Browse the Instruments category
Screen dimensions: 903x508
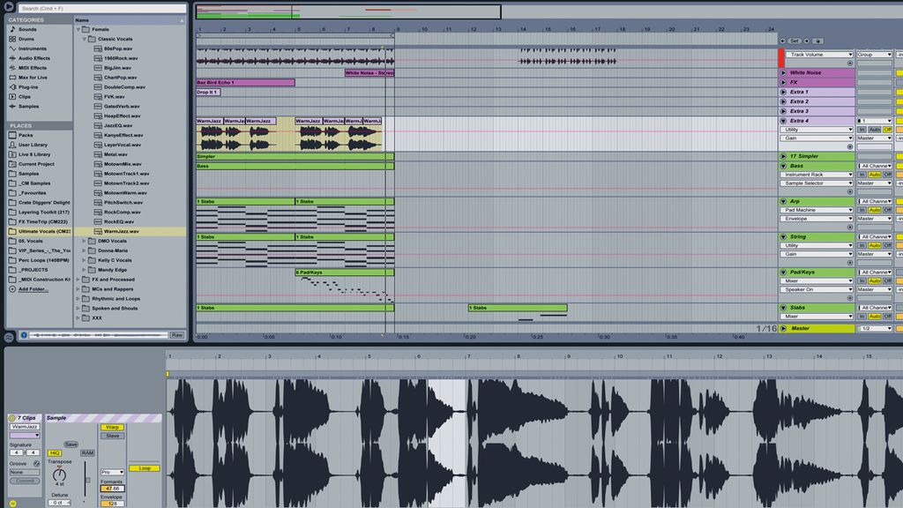pyautogui.click(x=30, y=49)
